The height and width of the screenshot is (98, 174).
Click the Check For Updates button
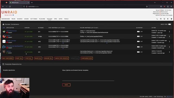(x=62, y=58)
